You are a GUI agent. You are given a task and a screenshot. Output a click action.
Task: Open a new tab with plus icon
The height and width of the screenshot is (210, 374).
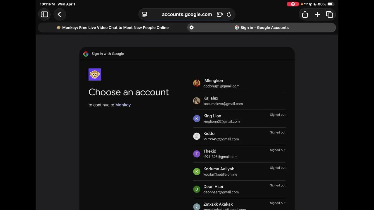coord(317,14)
